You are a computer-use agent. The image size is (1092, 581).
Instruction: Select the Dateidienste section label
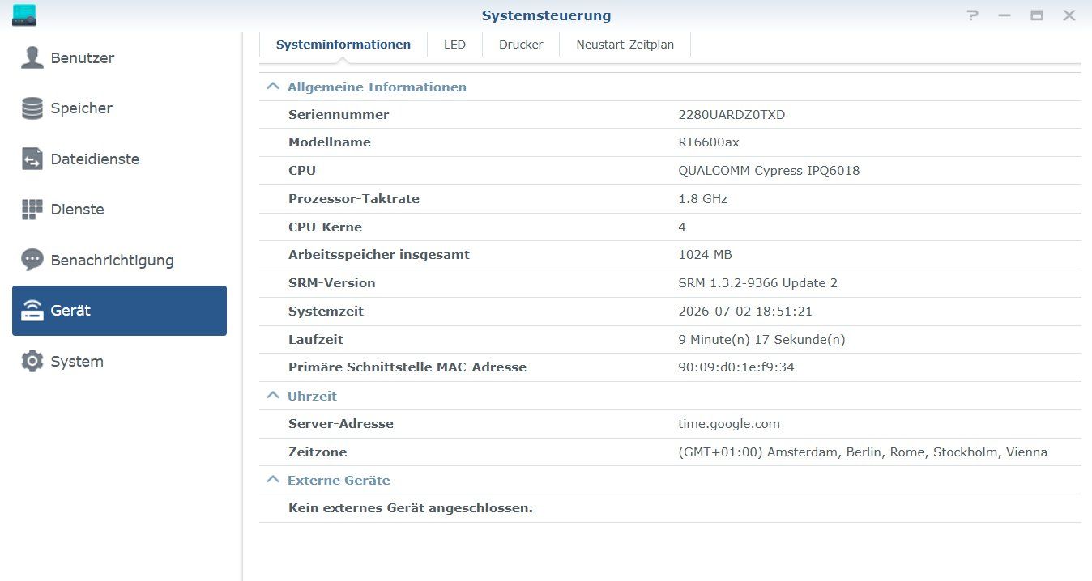click(x=95, y=159)
